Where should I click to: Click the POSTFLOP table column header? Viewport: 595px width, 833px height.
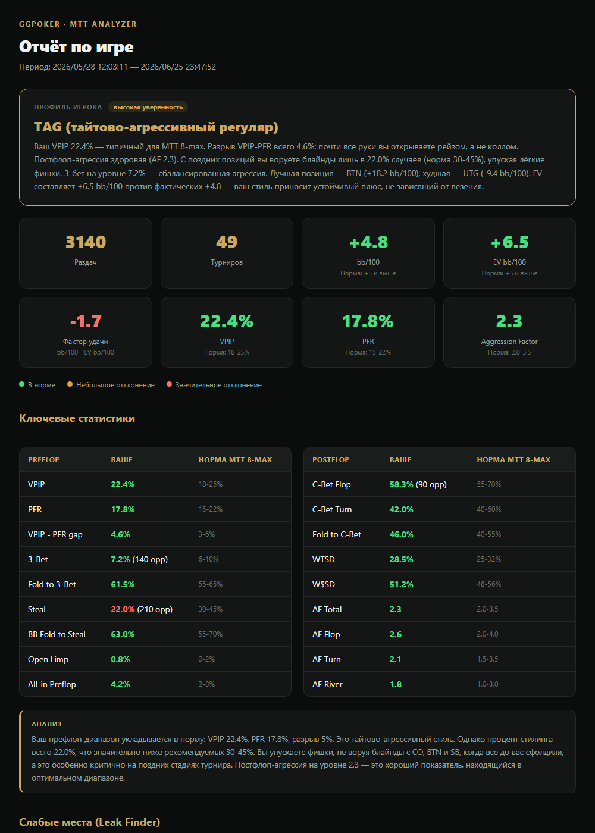331,459
